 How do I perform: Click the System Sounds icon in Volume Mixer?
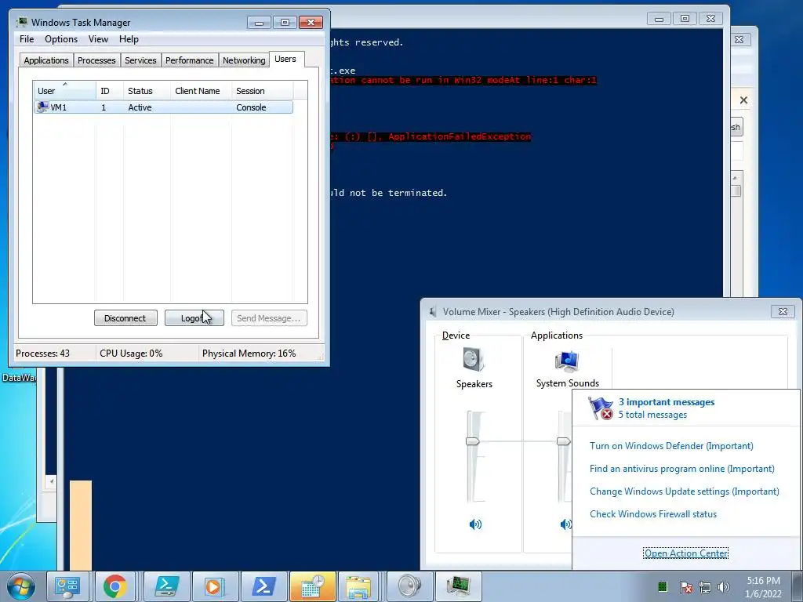pos(568,361)
